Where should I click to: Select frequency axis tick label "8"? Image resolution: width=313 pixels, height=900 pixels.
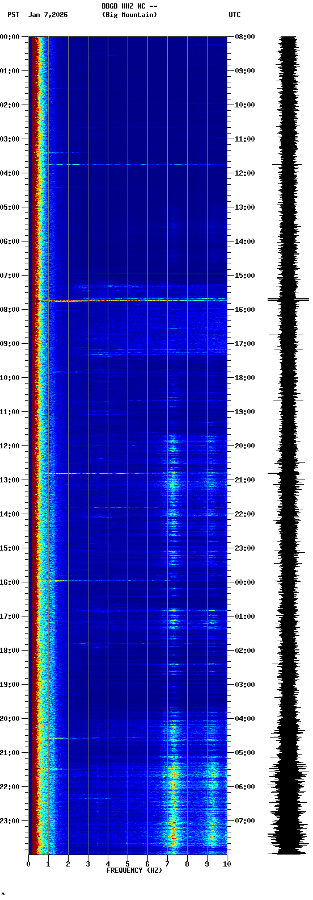187,864
